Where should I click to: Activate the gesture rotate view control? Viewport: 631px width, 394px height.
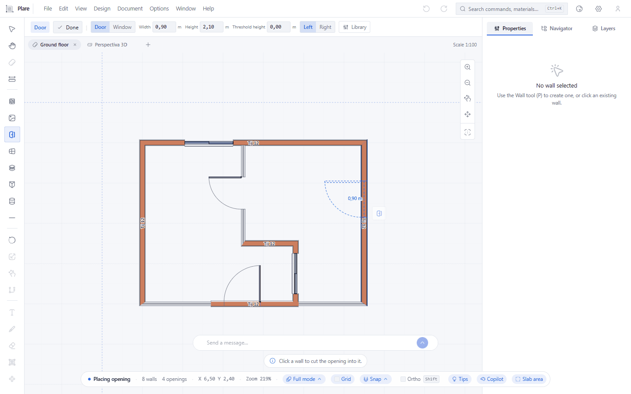468,98
